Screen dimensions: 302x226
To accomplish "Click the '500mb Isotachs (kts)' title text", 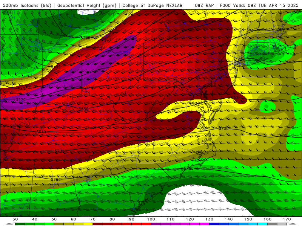I will (x=27, y=5).
